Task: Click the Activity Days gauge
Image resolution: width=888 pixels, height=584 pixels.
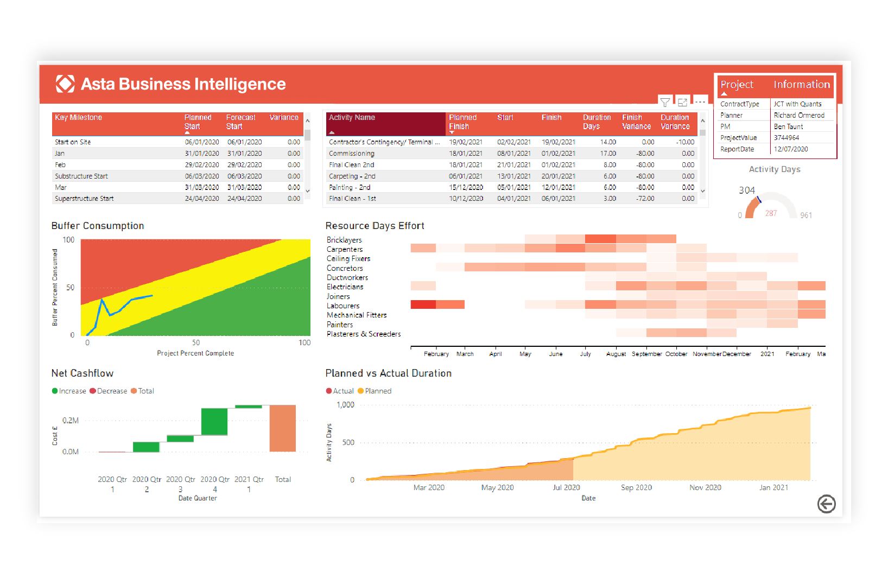Action: [x=771, y=205]
